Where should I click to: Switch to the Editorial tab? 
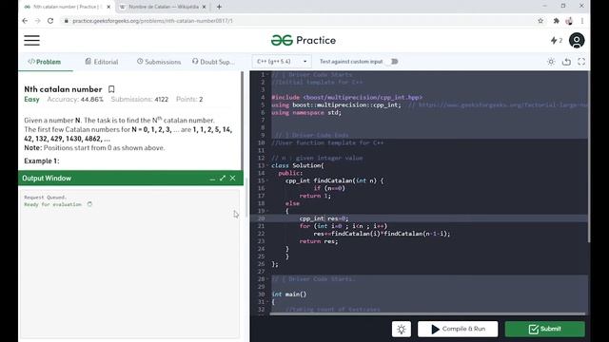(x=102, y=62)
